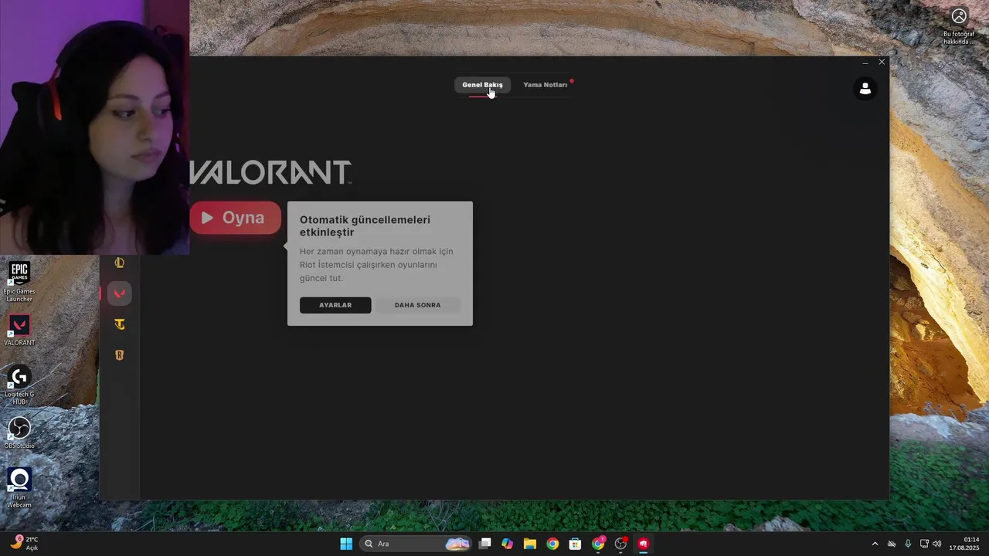Select the Logitech G HUB desktop icon
The image size is (989, 556).
click(19, 385)
